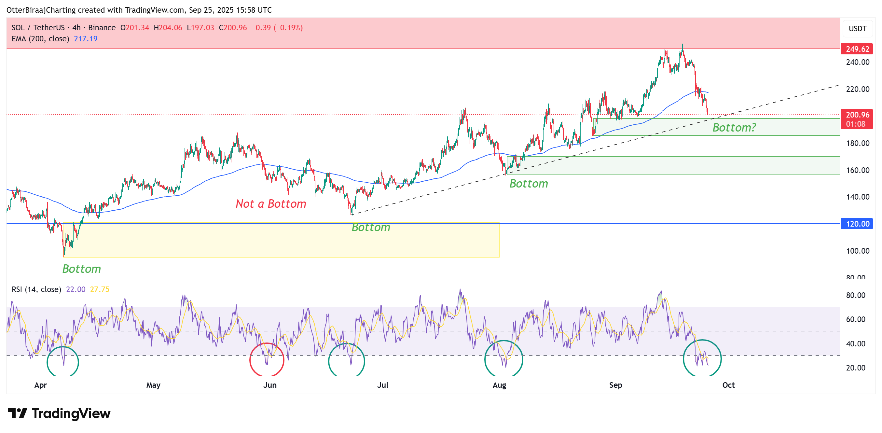The width and height of the screenshot is (882, 433).
Task: Click the RSI (14, close) indicator label
Action: tap(36, 289)
